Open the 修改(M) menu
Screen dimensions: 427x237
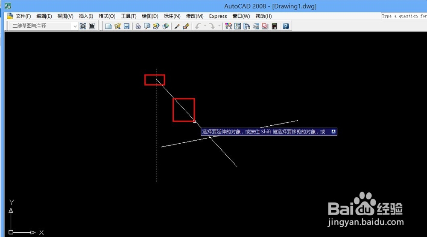[x=195, y=16]
